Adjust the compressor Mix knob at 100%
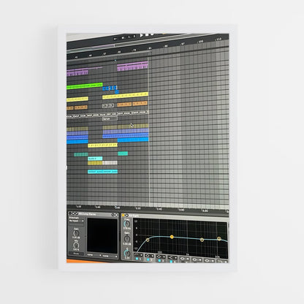 pyautogui.click(x=76, y=246)
